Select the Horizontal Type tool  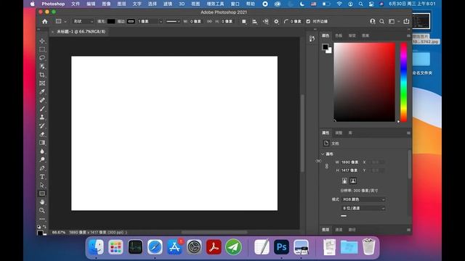[x=42, y=177]
